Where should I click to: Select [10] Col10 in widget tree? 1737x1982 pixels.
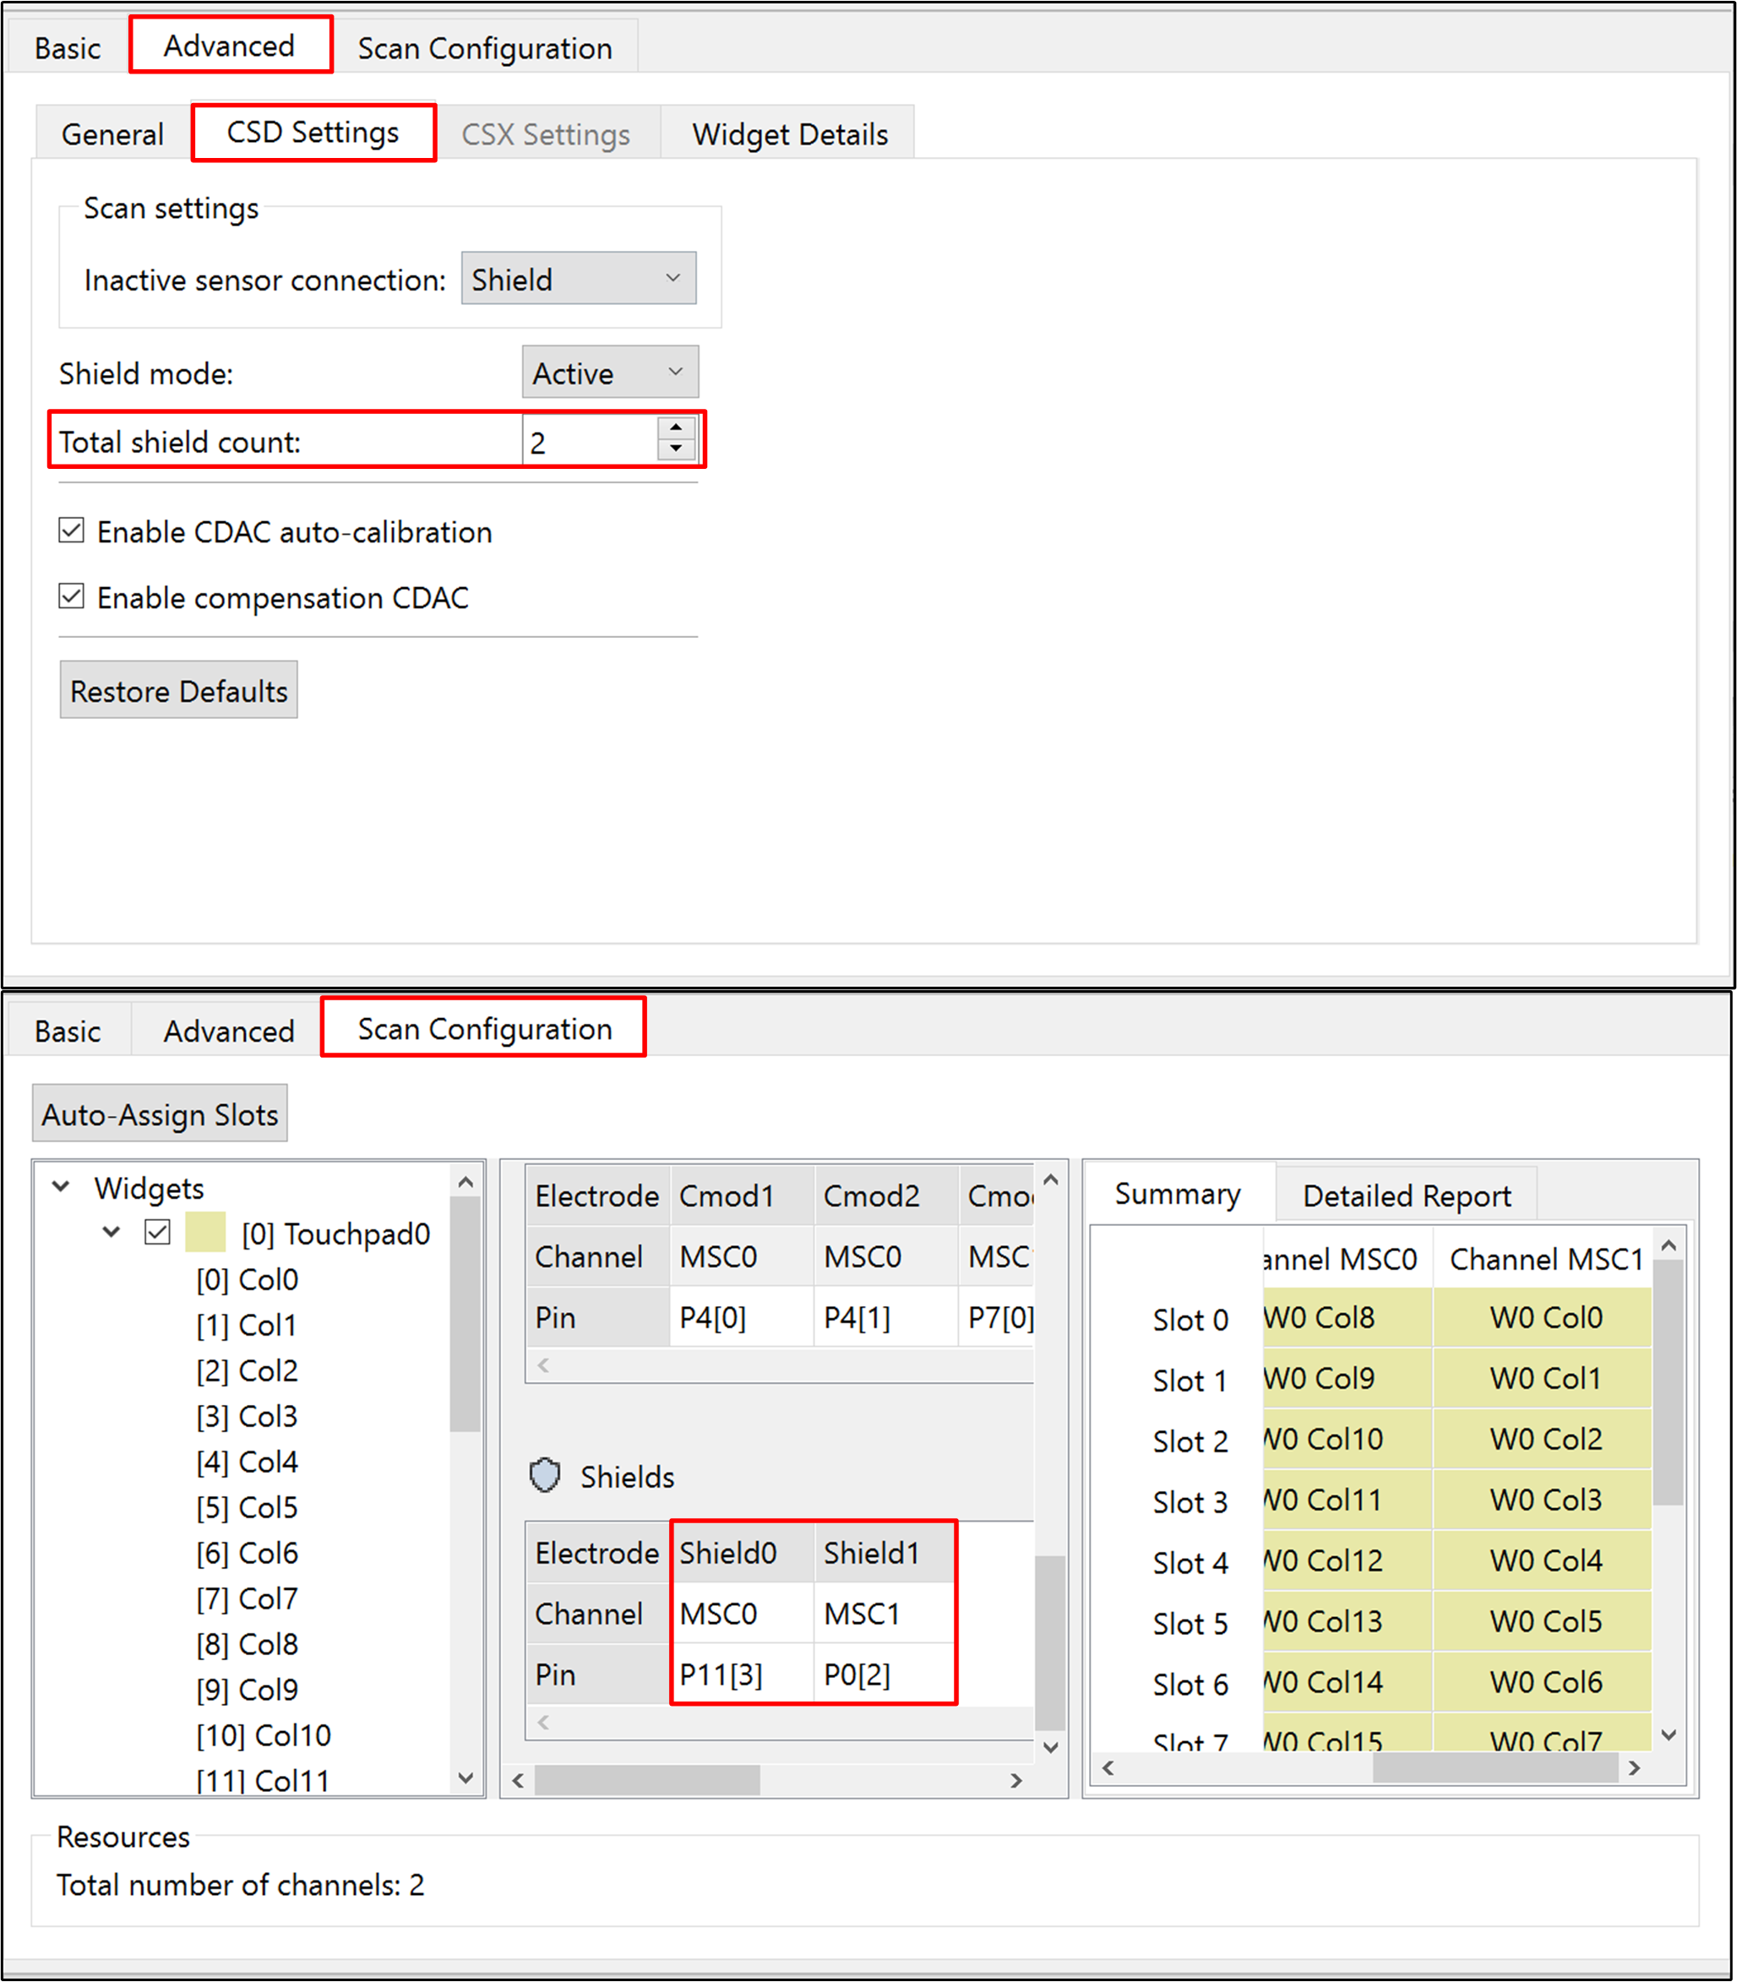(x=264, y=1734)
